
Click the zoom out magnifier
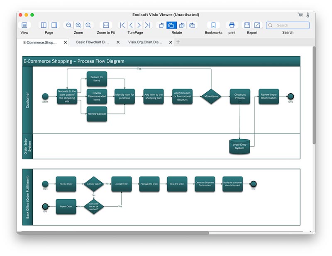click(x=69, y=25)
